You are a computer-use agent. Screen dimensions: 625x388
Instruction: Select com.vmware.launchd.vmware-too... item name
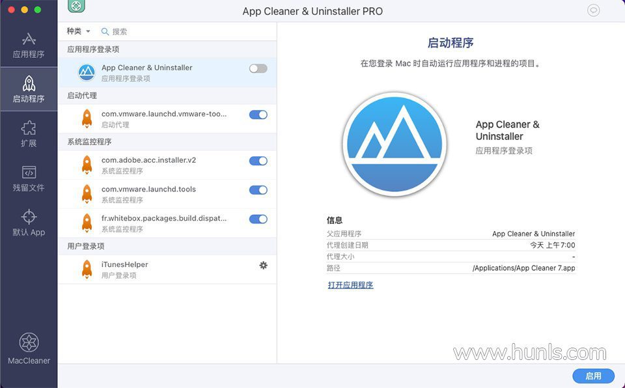pos(164,114)
